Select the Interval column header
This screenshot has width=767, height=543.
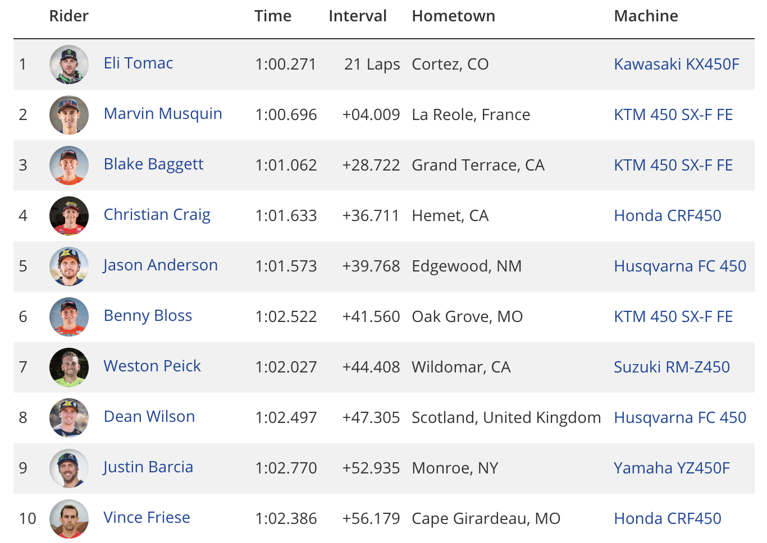pos(358,16)
